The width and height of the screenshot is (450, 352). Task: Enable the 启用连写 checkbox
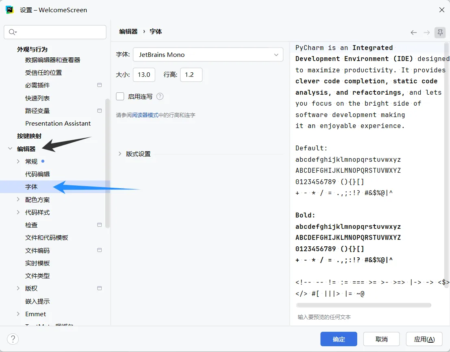pyautogui.click(x=120, y=96)
